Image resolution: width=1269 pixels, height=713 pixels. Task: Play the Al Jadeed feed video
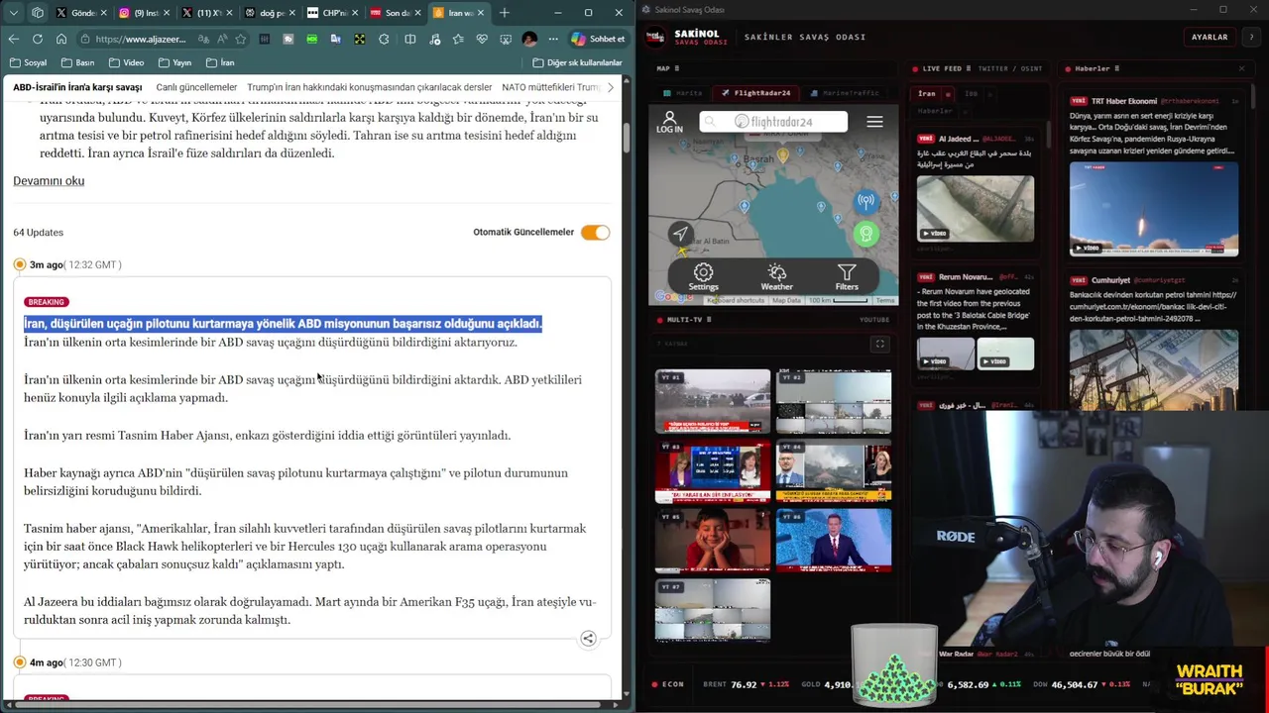(x=975, y=209)
